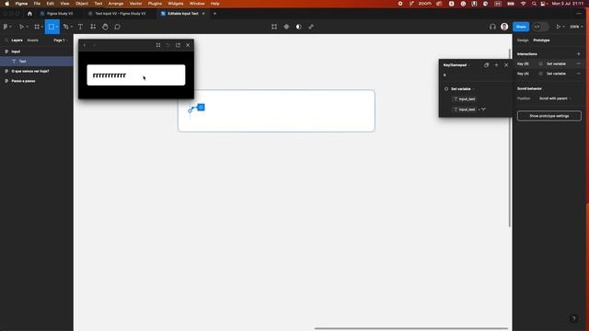Image resolution: width=589 pixels, height=331 pixels.
Task: Select the Pen tool
Action: [65, 27]
